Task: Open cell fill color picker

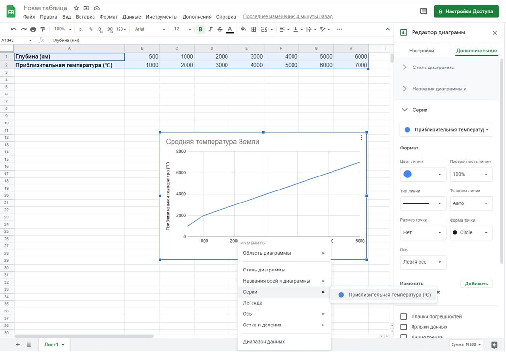Action: click(243, 29)
